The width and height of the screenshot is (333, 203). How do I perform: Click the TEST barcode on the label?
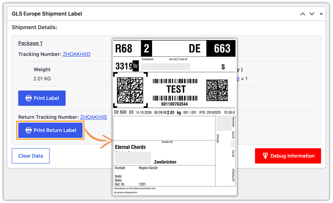[x=175, y=89]
